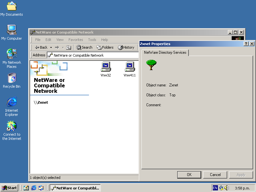Click the Object name value Zxnet

point(173,85)
